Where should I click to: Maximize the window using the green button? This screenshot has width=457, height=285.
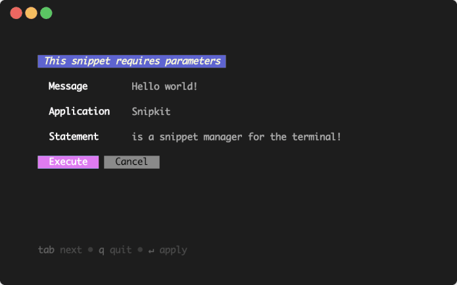(46, 13)
